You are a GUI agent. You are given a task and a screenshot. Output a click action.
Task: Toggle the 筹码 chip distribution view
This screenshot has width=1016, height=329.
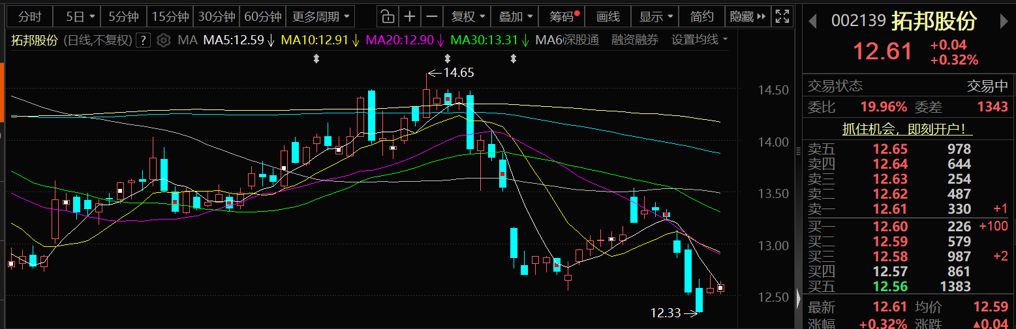coord(564,16)
